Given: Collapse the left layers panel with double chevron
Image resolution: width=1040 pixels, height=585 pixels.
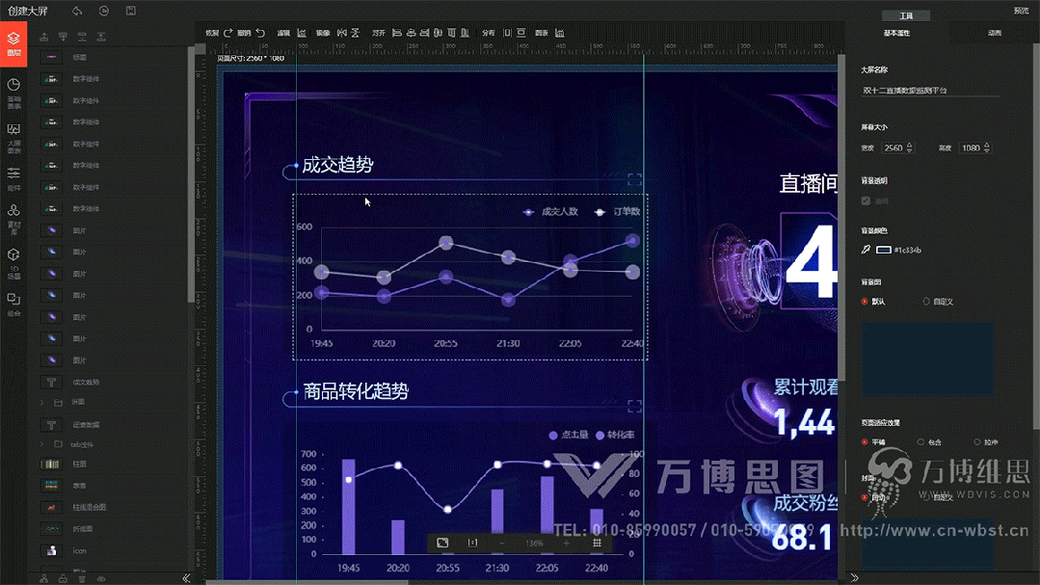Looking at the screenshot, I should click(x=186, y=578).
